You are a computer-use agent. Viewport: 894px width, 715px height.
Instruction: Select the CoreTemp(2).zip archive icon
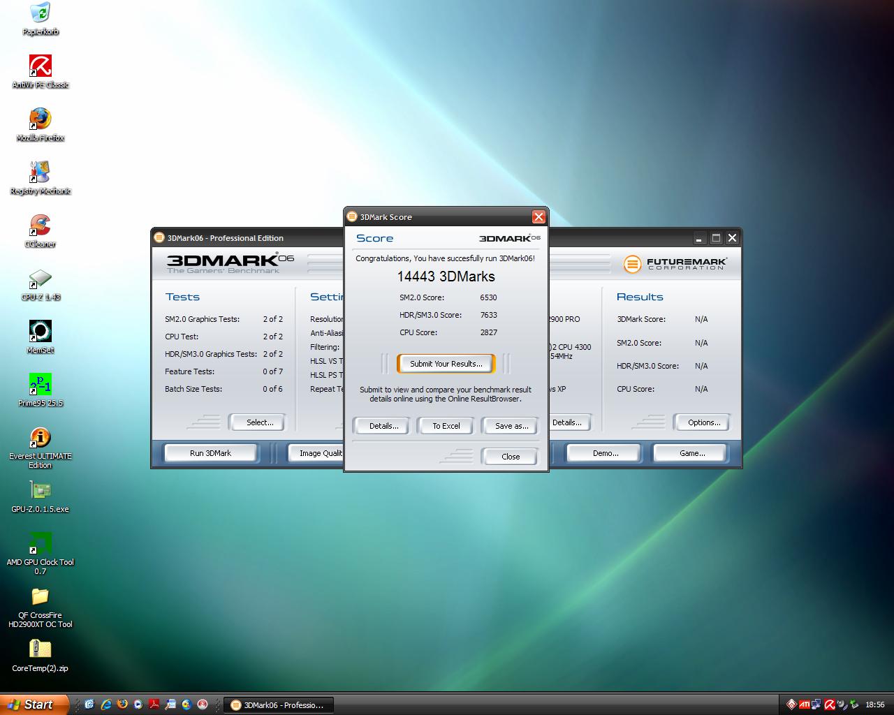pos(41,656)
